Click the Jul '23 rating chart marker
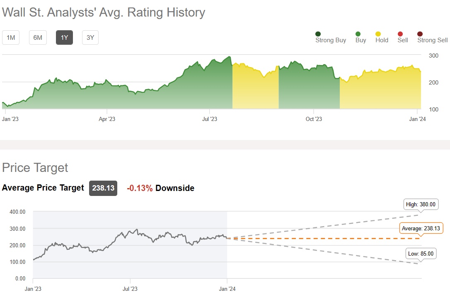The image size is (450, 302). (x=210, y=119)
